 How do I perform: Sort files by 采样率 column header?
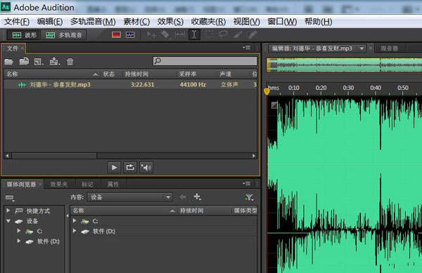pyautogui.click(x=196, y=74)
